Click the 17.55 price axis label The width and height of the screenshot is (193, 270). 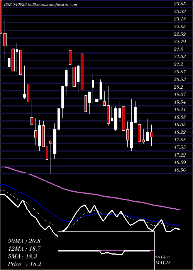180,147
